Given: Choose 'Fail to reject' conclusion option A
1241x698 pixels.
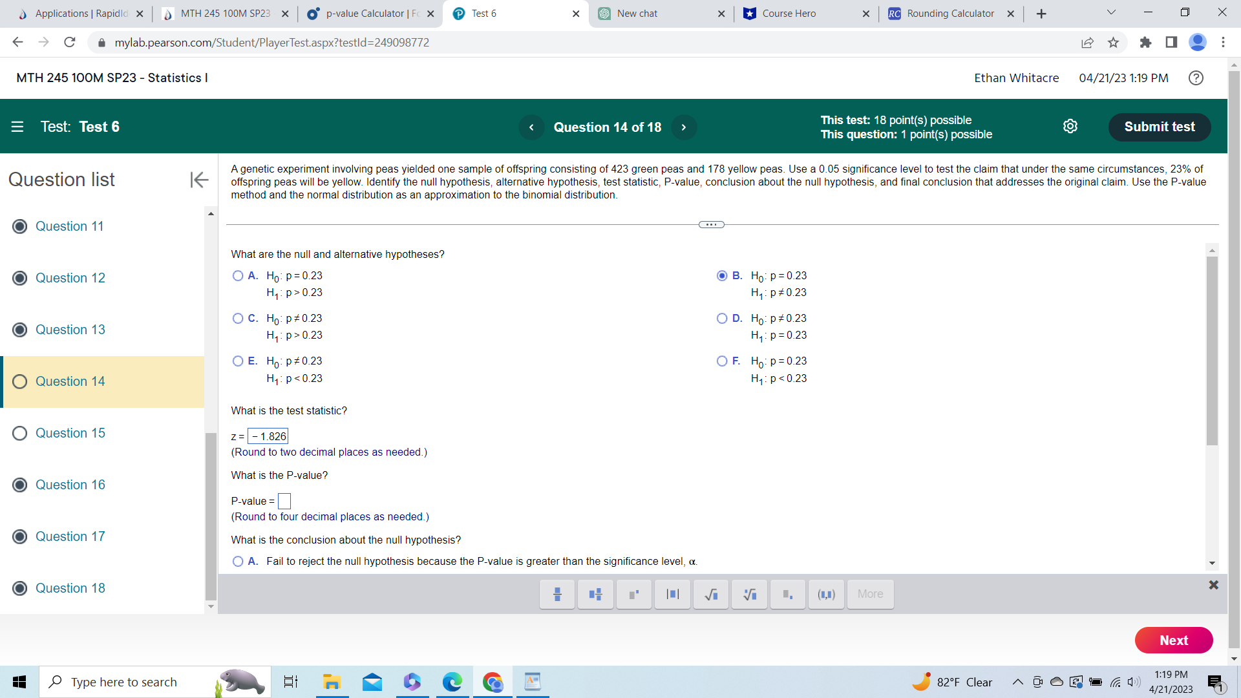Looking at the screenshot, I should [x=238, y=562].
